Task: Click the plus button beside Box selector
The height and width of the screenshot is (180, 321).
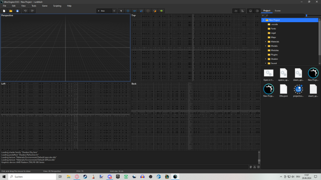Action: tap(114, 11)
